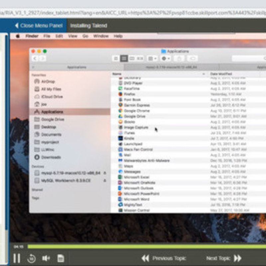Open the transcript notes icon
266x266 pixels.
[x=61, y=258]
